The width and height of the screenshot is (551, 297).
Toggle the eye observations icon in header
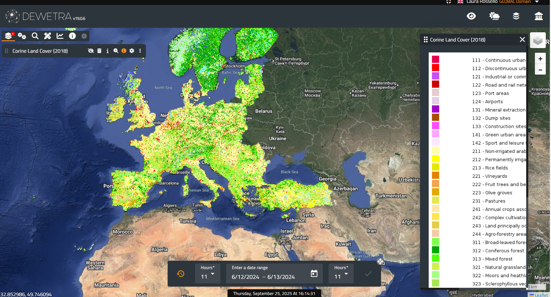(471, 16)
